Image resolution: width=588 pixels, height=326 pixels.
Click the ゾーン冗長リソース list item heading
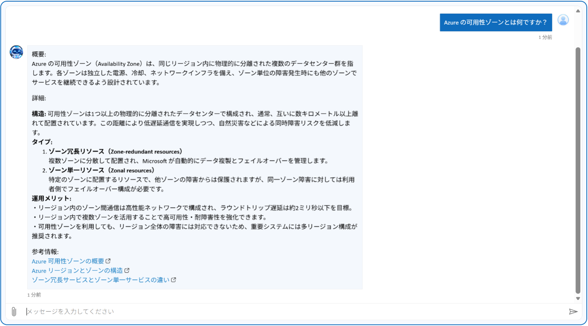[x=116, y=151]
